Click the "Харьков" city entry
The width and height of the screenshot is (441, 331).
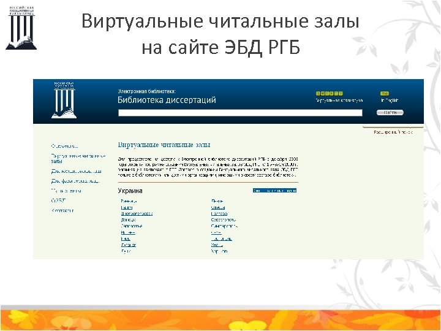pyautogui.click(x=219, y=251)
